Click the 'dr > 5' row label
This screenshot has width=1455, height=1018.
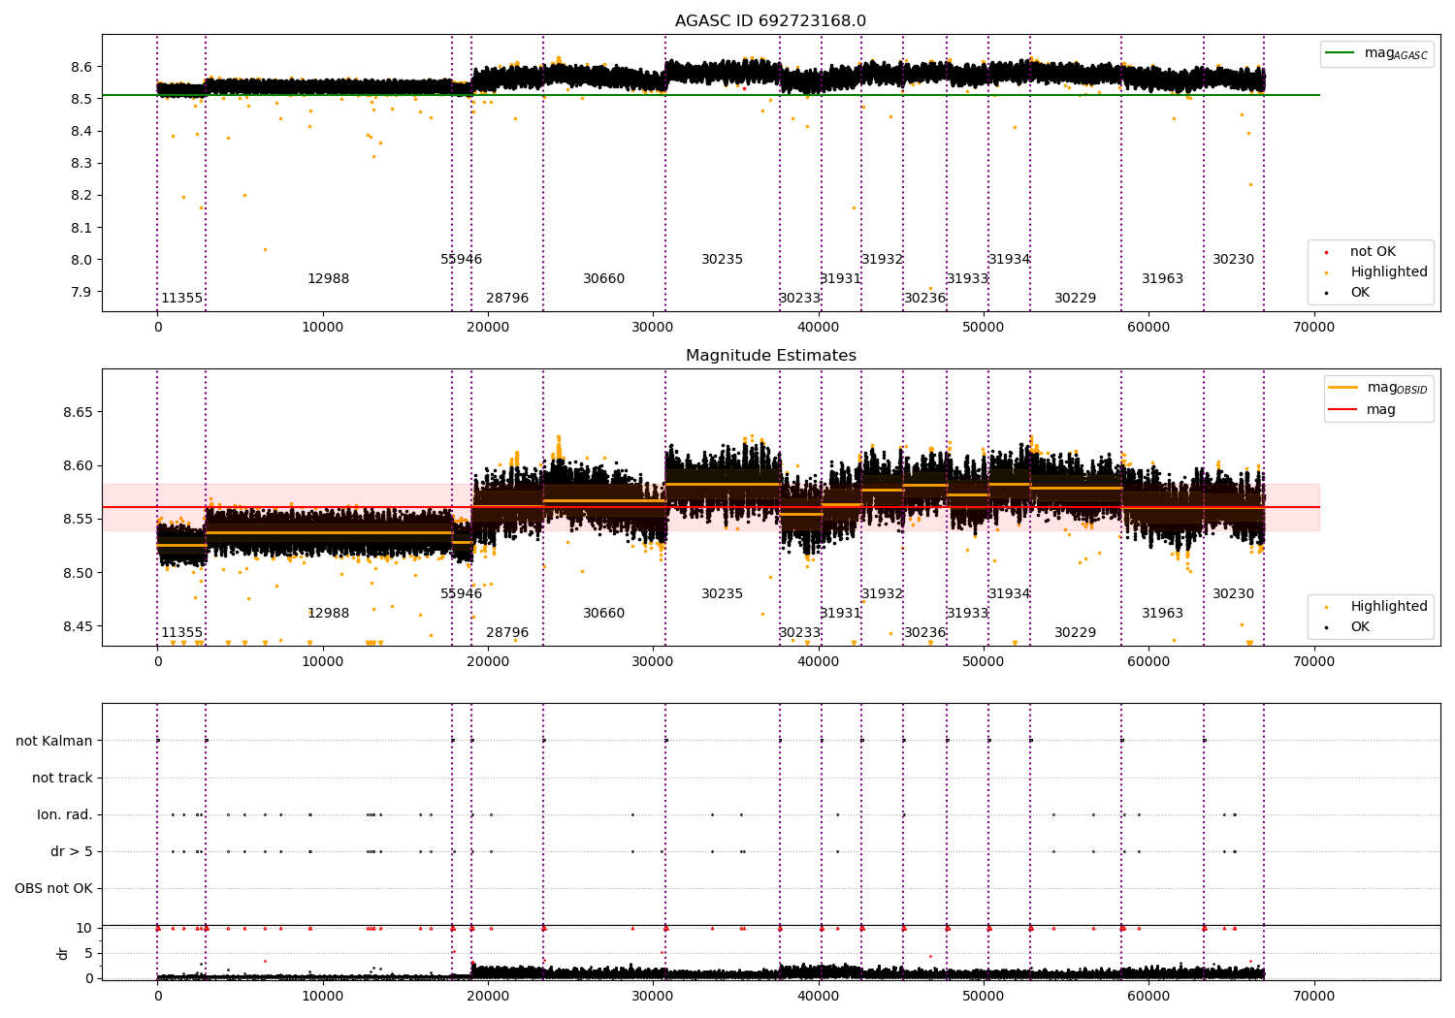click(x=72, y=852)
